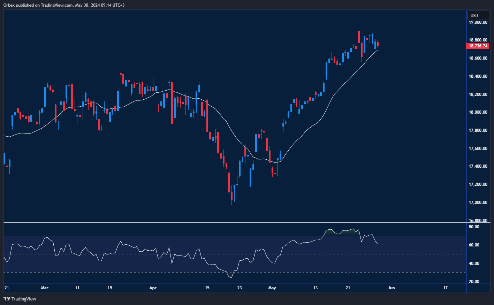
Task: Click the TradingView logo icon
Action: [x=7, y=299]
